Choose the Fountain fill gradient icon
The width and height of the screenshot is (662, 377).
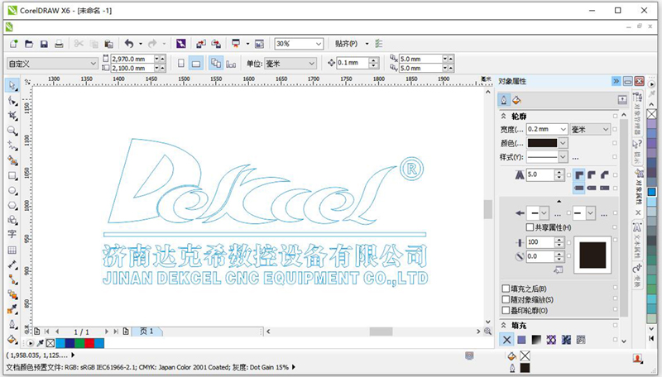(536, 340)
